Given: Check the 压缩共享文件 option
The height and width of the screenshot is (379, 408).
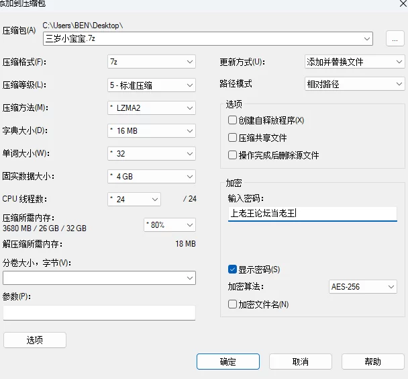Looking at the screenshot, I should [233, 138].
